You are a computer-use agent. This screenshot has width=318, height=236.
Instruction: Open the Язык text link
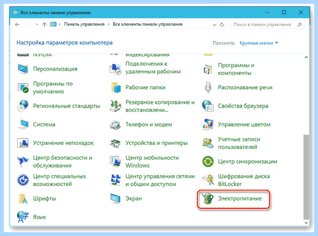pyautogui.click(x=40, y=217)
